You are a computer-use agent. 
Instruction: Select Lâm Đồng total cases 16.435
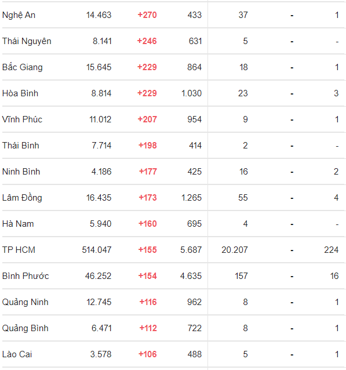point(99,198)
